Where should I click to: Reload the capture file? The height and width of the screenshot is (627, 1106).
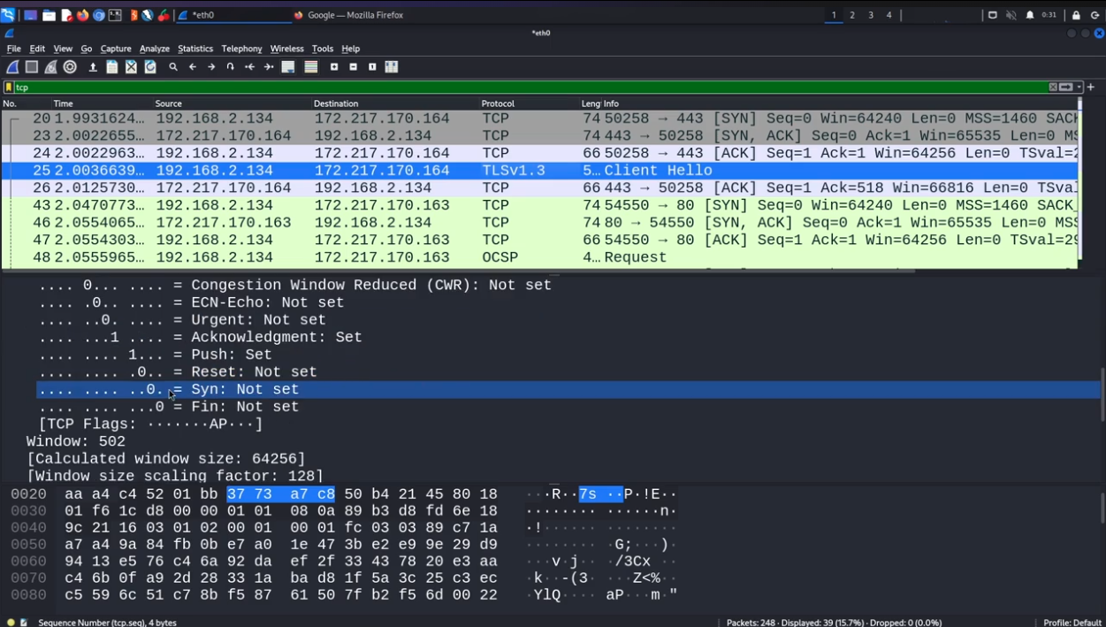coord(150,67)
